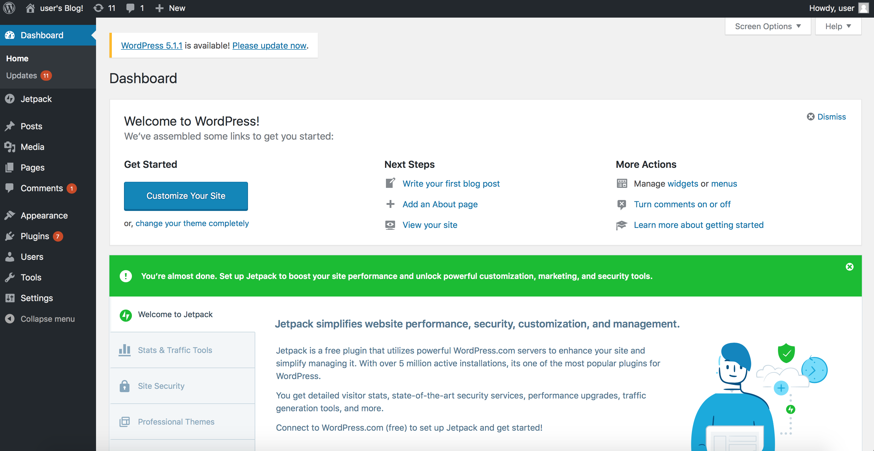Click the Settings sliders icon
Viewport: 874px width, 451px height.
(10, 298)
